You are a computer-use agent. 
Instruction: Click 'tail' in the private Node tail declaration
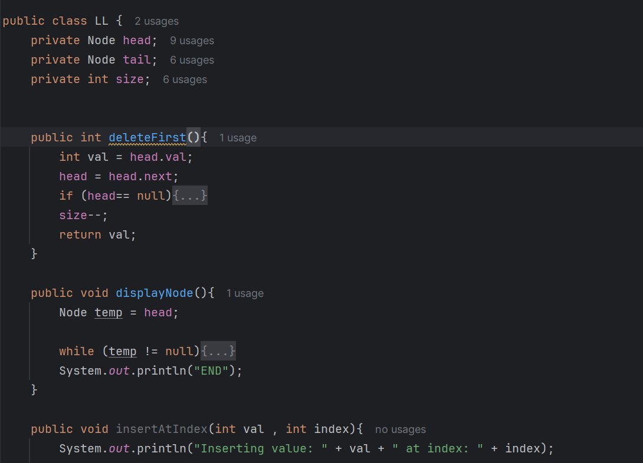click(136, 59)
